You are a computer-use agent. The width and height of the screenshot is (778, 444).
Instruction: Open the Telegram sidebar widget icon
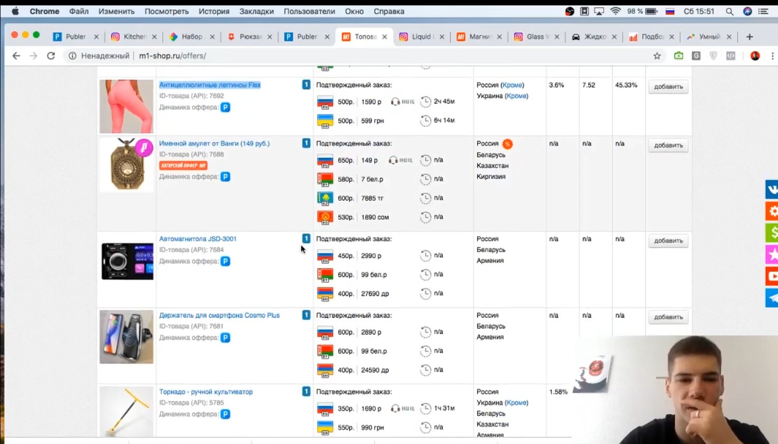tap(772, 298)
